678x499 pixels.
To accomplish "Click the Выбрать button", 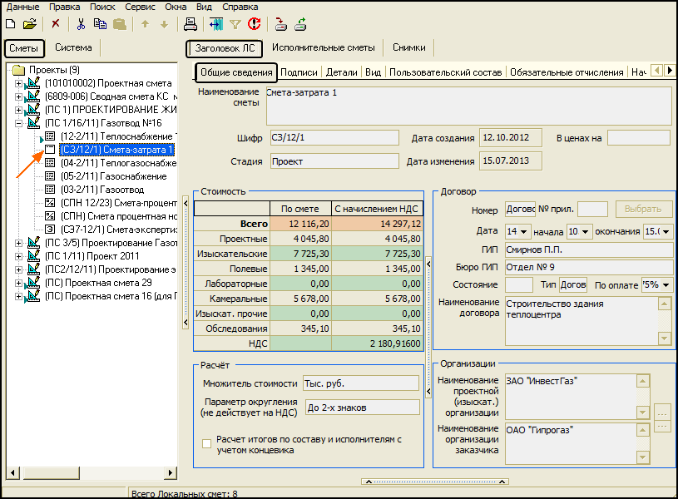I will pos(644,210).
